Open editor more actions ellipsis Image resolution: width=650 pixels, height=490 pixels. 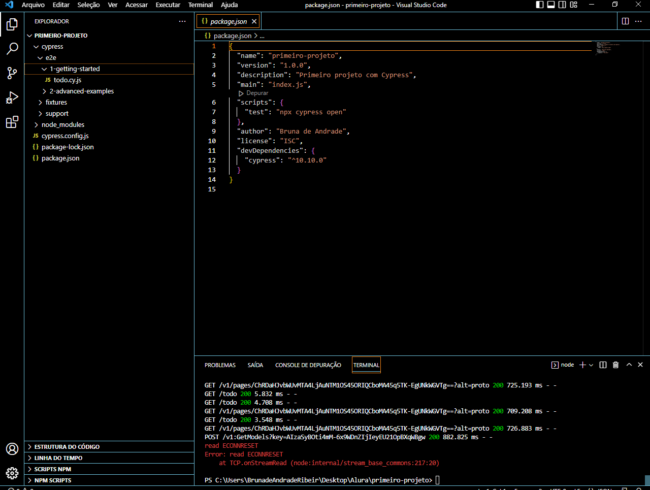coord(639,21)
